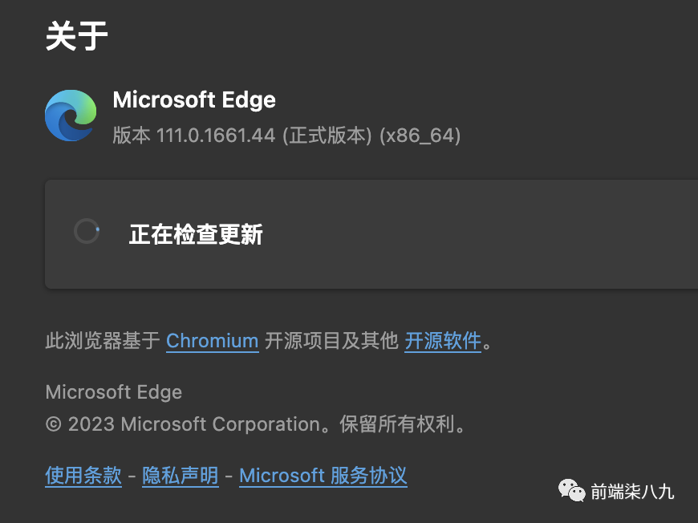Click the Microsoft Edge logo icon
The image size is (698, 523).
pos(71,116)
